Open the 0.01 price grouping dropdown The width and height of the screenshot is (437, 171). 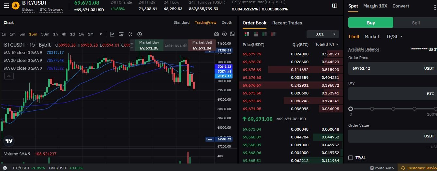pyautogui.click(x=323, y=34)
